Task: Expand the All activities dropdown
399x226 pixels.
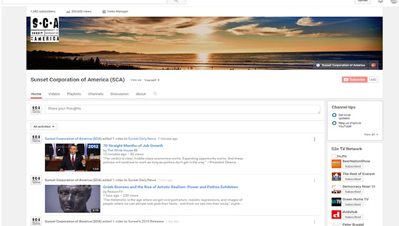Action: (44, 126)
